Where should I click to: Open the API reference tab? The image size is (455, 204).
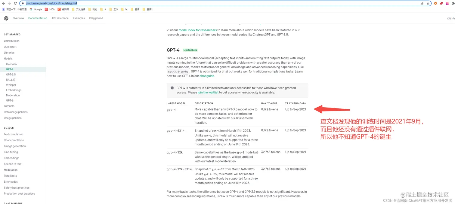pyautogui.click(x=60, y=18)
